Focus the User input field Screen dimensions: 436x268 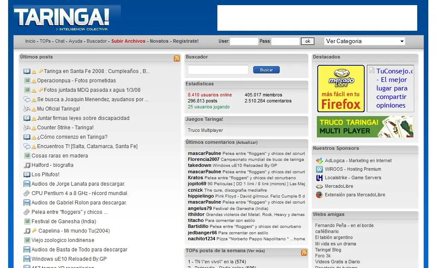tap(244, 41)
